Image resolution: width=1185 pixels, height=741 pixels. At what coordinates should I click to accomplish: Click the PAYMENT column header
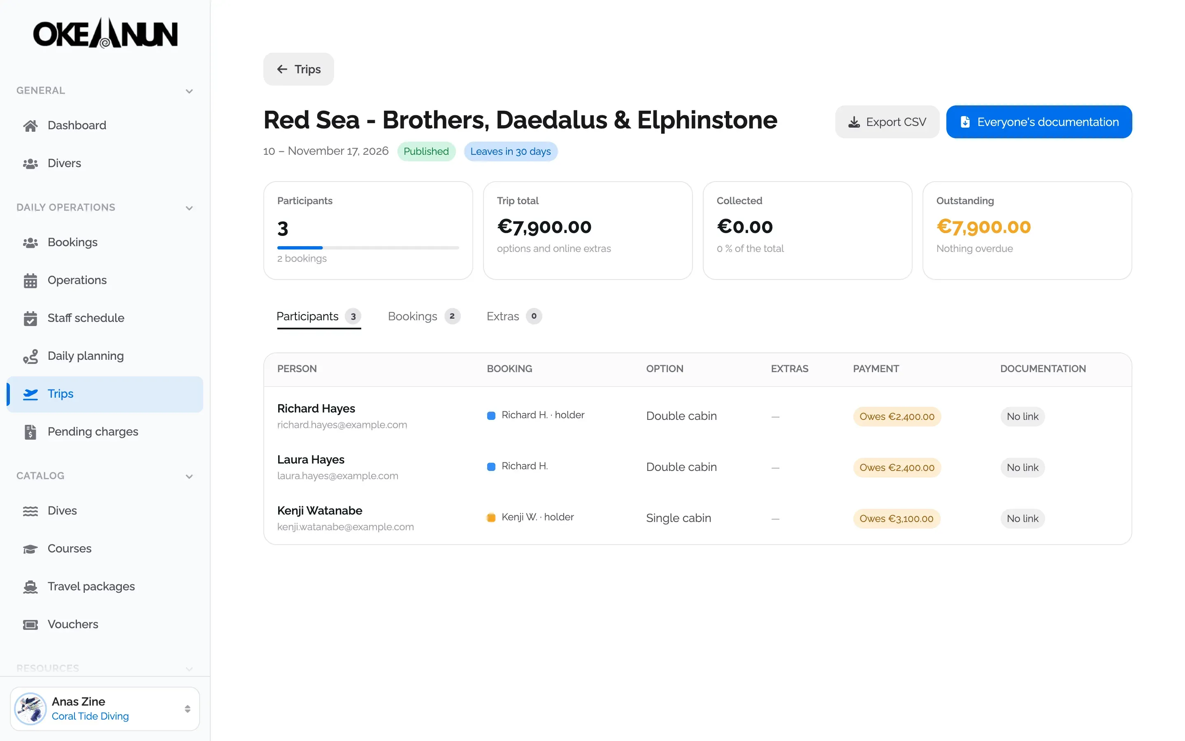tap(876, 369)
